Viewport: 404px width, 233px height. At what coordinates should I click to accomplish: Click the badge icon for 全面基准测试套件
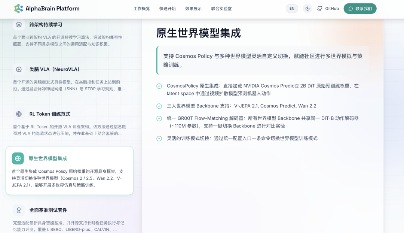[x=19, y=210]
